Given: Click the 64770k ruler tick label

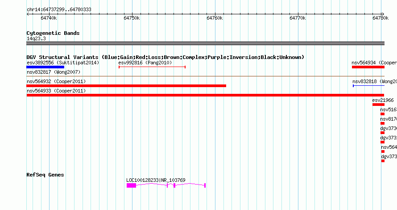Looking at the screenshot, I should (298, 18).
